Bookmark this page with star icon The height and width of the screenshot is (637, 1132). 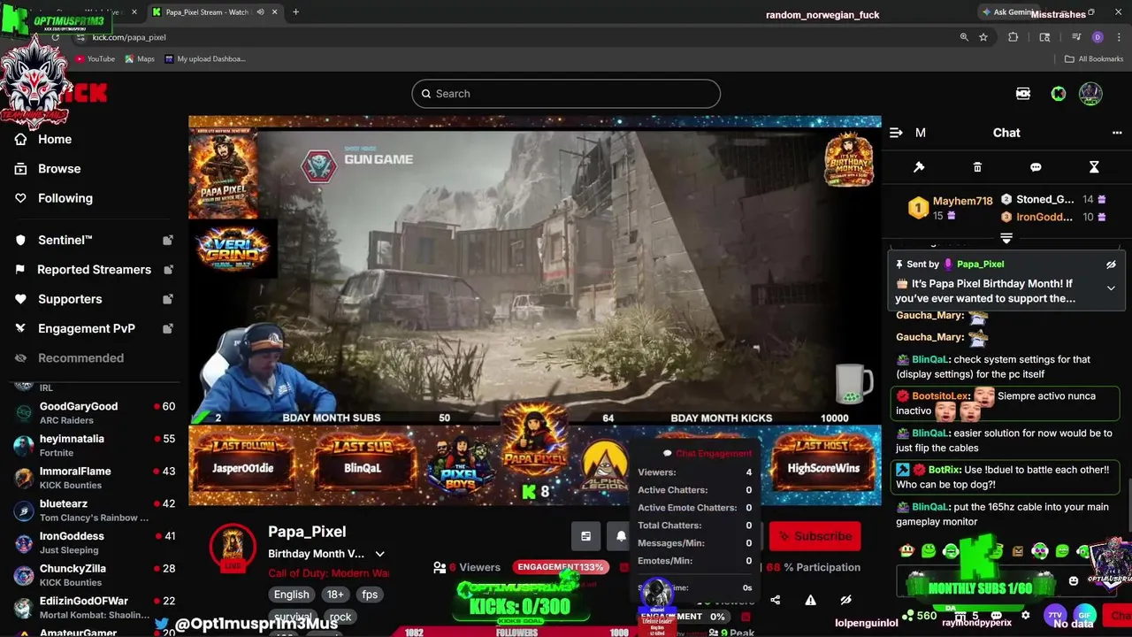[x=983, y=37]
